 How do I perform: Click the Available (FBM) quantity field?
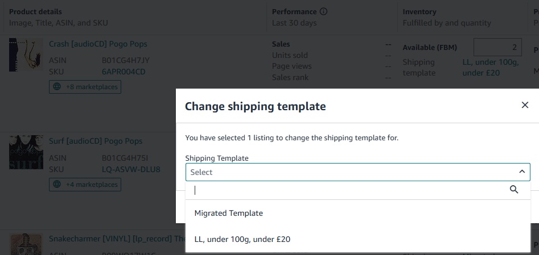[x=497, y=47]
